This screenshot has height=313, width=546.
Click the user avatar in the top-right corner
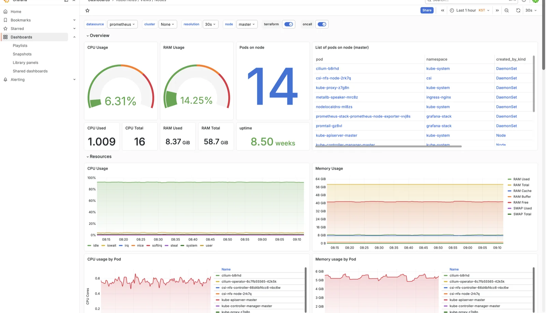pyautogui.click(x=536, y=1)
